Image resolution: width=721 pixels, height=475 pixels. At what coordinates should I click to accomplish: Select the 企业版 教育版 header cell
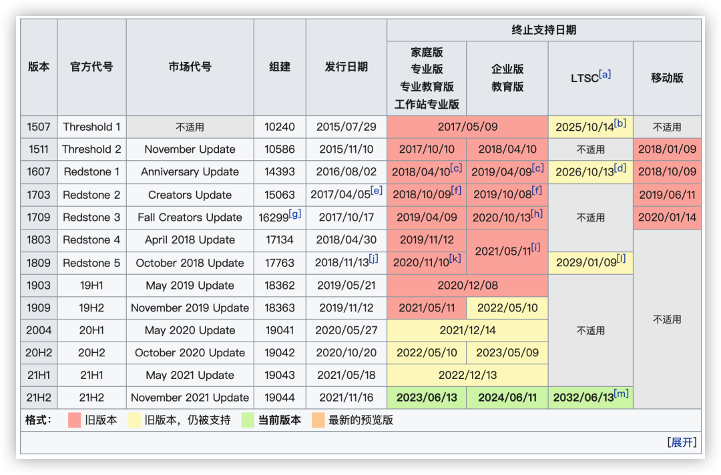pos(507,78)
